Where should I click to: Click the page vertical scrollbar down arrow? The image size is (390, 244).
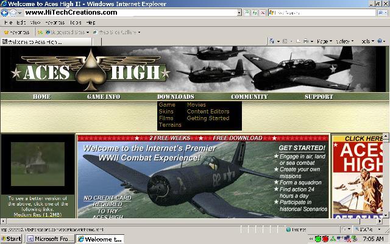(x=386, y=215)
